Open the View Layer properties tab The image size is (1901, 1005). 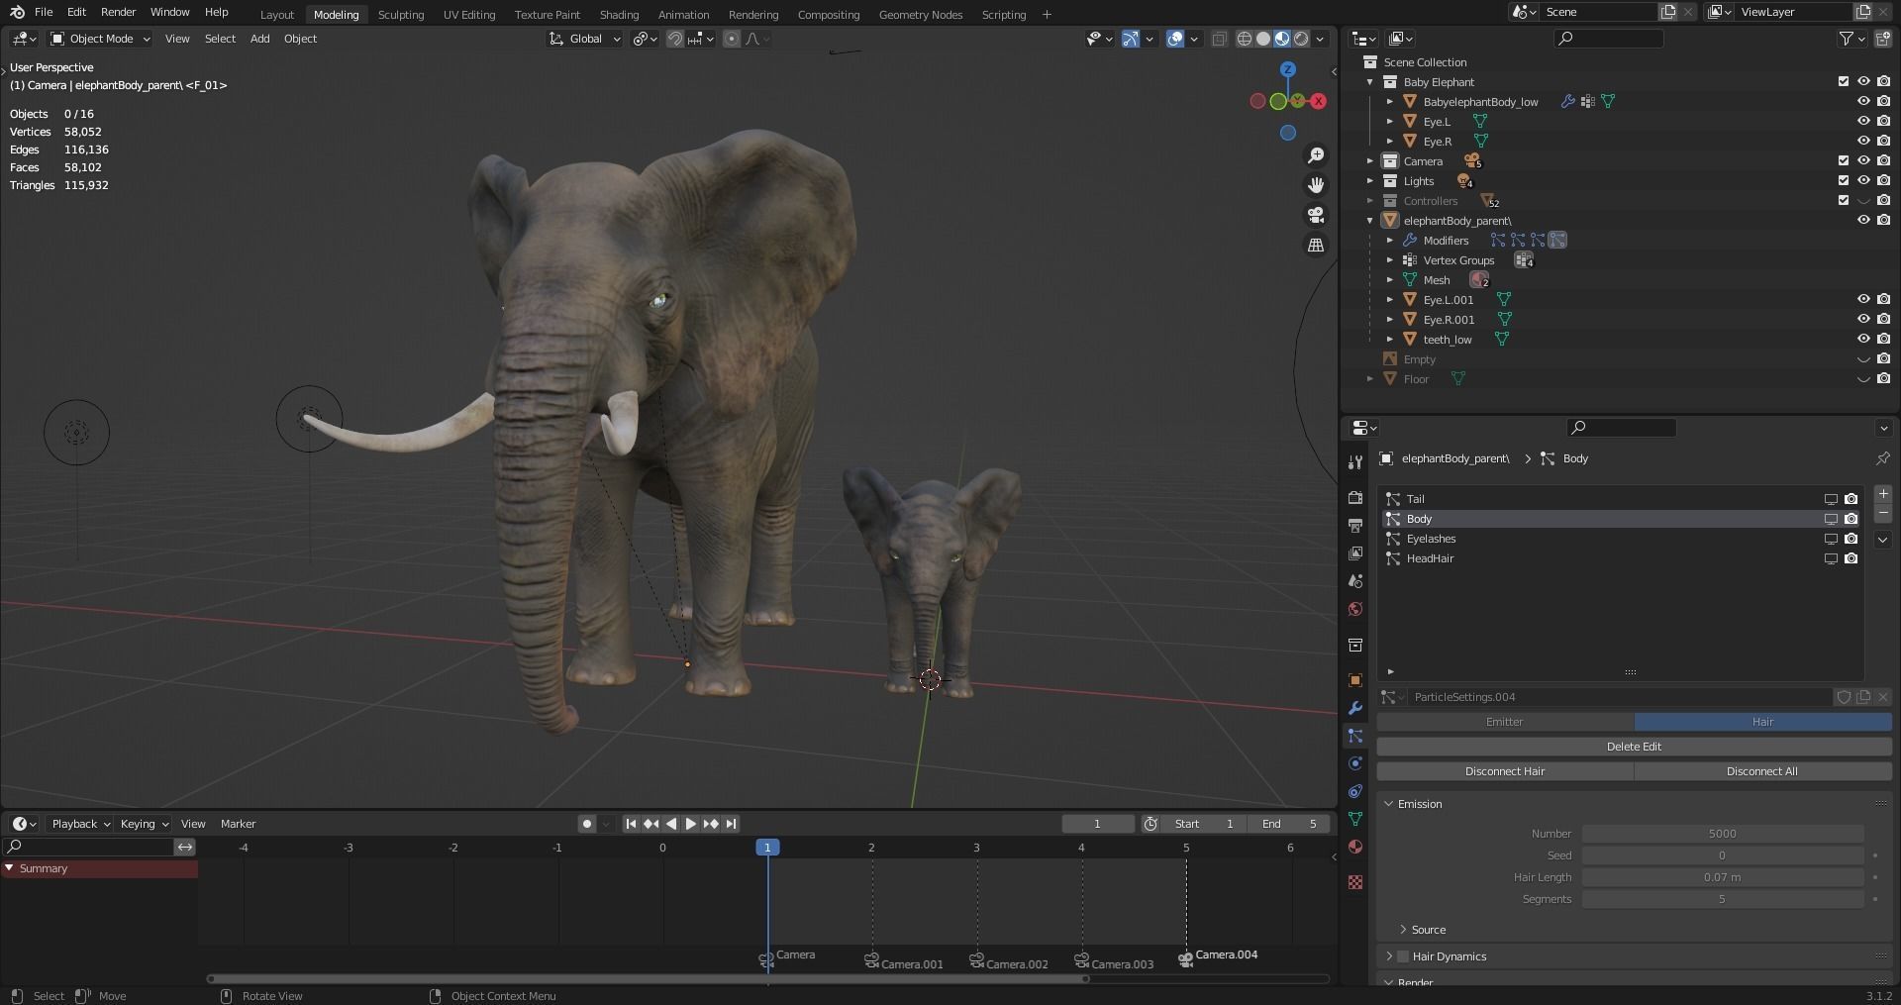click(x=1355, y=553)
